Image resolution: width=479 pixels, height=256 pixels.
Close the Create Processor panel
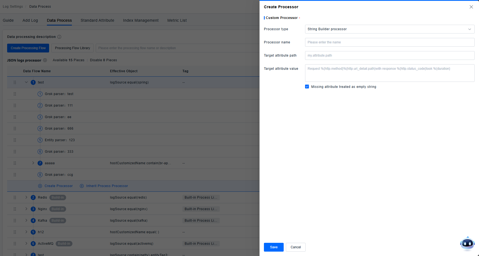pos(471,7)
